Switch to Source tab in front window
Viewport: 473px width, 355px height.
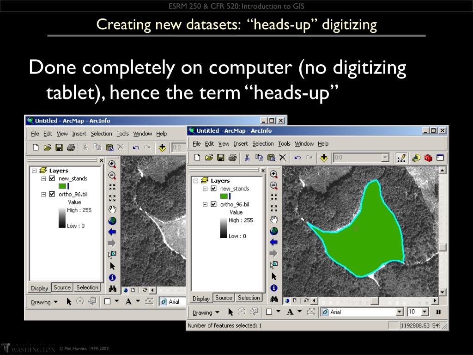[x=224, y=298]
